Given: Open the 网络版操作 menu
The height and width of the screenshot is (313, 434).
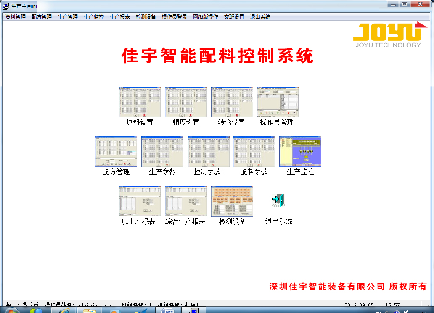Looking at the screenshot, I should pyautogui.click(x=206, y=17).
